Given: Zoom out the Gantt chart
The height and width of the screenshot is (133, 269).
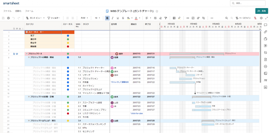Looking at the screenshot, I should [227, 18].
